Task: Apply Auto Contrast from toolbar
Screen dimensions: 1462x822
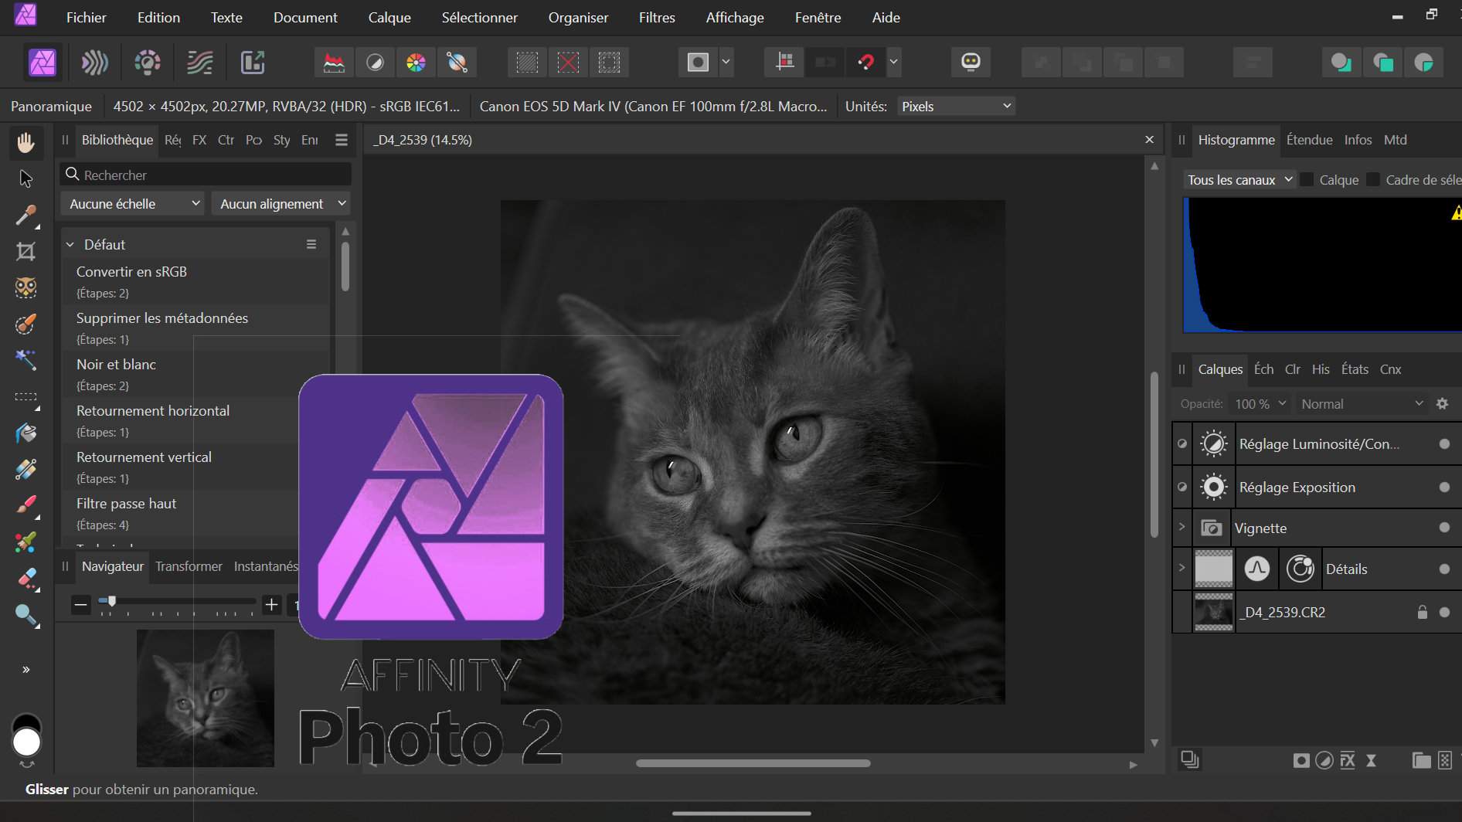Action: (x=375, y=62)
